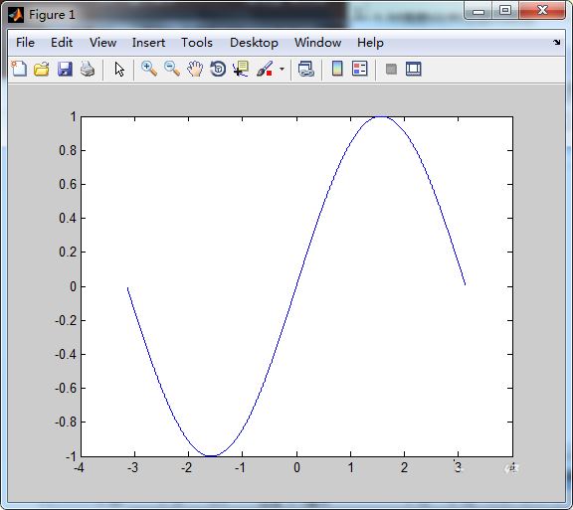Image resolution: width=573 pixels, height=510 pixels.
Task: Select the Pan hand tool
Action: click(x=195, y=69)
